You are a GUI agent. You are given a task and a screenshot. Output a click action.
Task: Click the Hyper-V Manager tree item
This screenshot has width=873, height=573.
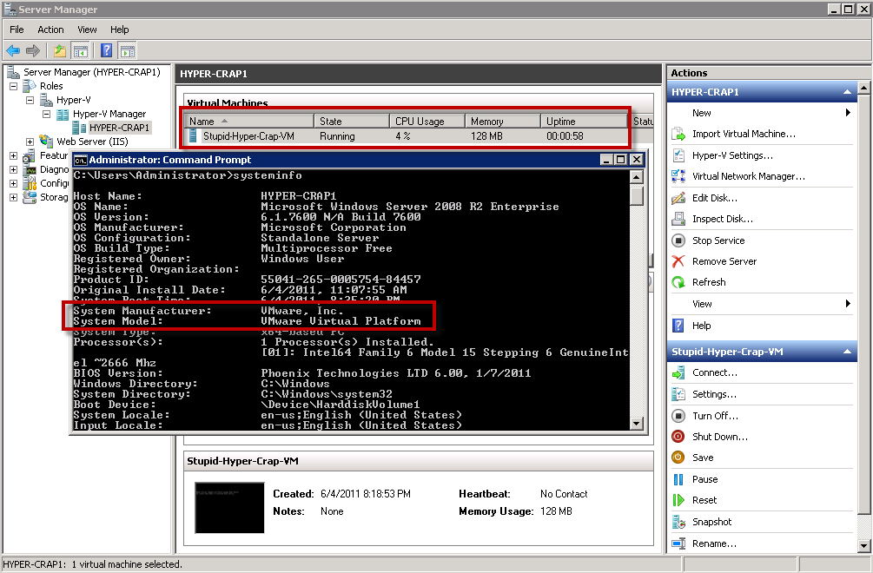coord(109,114)
